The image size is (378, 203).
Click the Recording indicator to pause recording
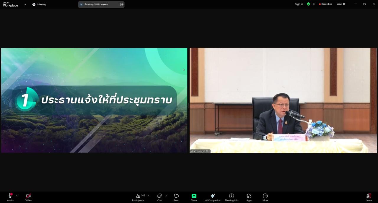point(326,4)
